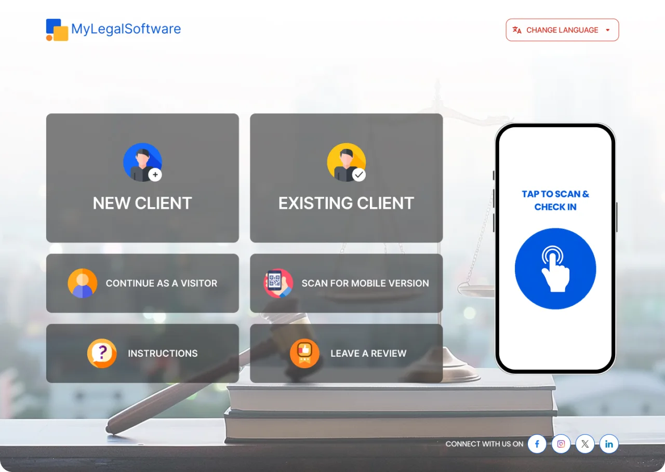The image size is (665, 472).
Task: Choose the EXISTING CLIENT label
Action: 347,203
